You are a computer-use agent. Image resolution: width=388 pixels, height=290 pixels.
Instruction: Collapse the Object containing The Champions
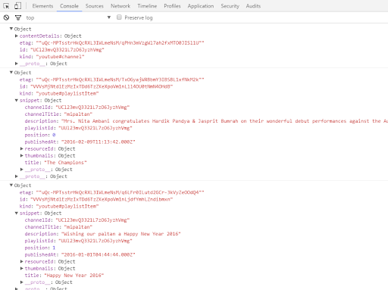11,73
